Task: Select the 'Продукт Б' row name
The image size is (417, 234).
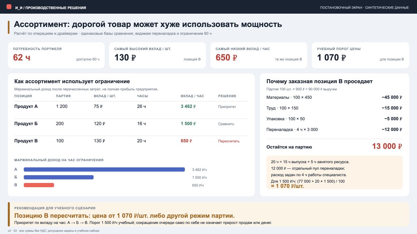Action: (26, 123)
